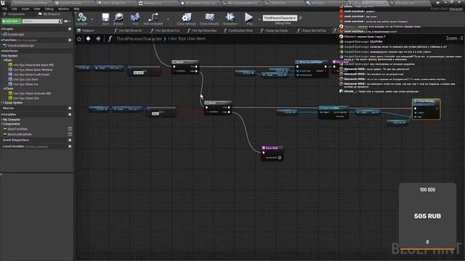Open the Compile options dropdown arrow
Screen dimensions: 465x261
coord(92,20)
